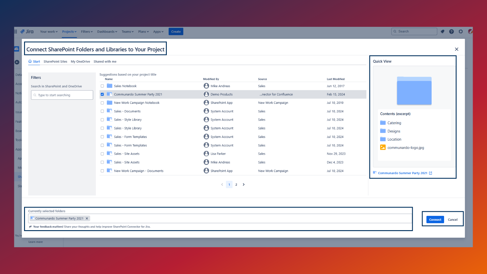Click the New Work Campaign Notebook folder icon
The image size is (487, 274).
tap(110, 103)
